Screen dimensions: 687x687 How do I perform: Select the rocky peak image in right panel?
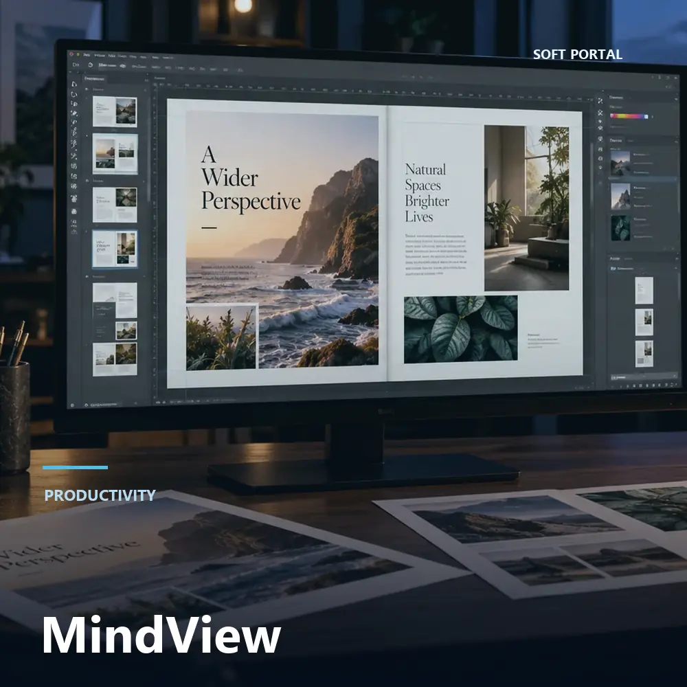click(x=620, y=196)
